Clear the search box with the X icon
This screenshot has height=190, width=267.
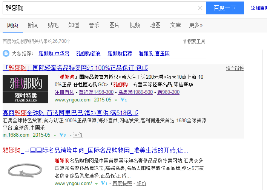200,8
